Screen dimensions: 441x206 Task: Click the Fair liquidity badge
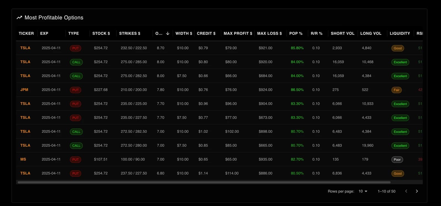tap(397, 90)
